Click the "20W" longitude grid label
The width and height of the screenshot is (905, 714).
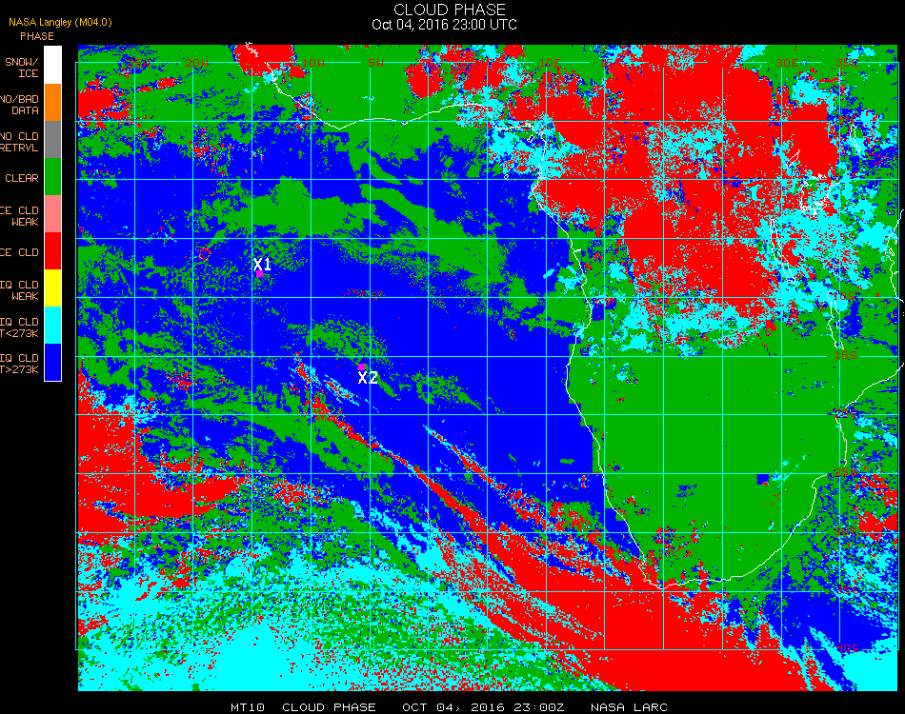[197, 63]
